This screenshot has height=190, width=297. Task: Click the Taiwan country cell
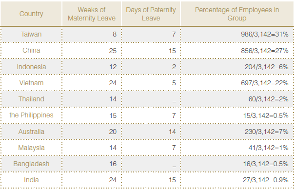(x=31, y=34)
